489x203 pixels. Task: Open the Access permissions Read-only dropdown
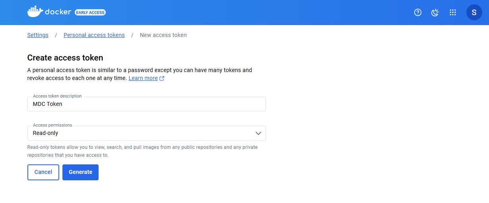139,133
